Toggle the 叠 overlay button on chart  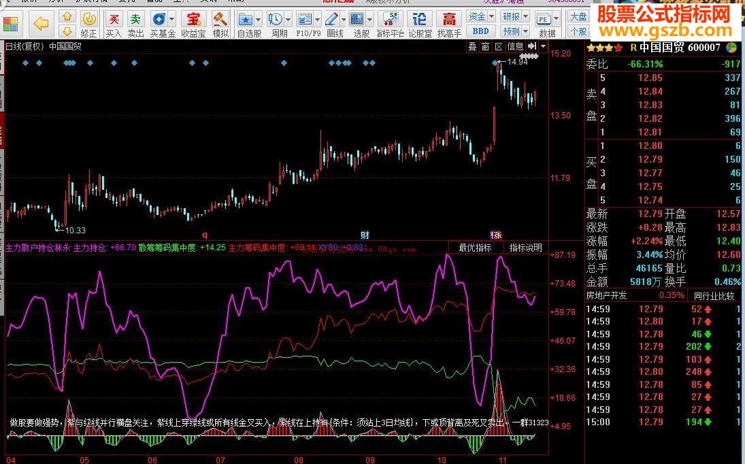tap(472, 46)
